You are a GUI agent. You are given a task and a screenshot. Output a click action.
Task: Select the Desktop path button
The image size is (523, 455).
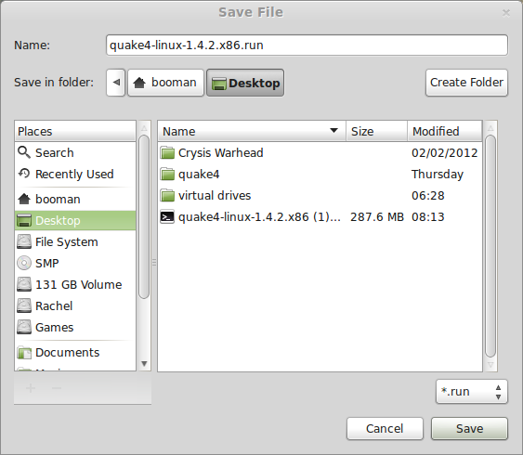245,83
